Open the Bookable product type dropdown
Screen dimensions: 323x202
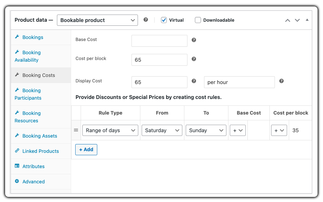pyautogui.click(x=97, y=20)
